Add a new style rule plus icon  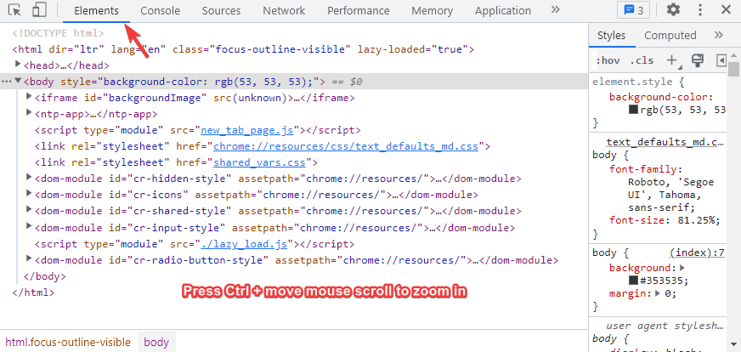point(671,60)
